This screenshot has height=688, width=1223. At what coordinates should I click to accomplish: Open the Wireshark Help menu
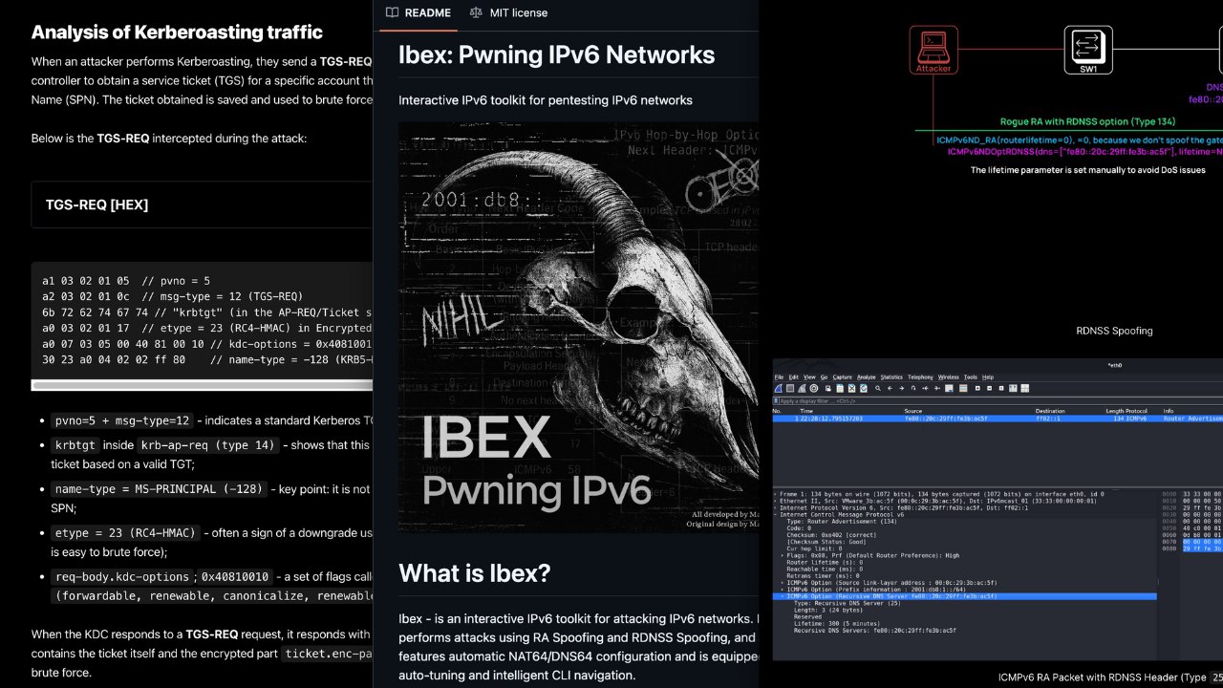click(x=988, y=377)
